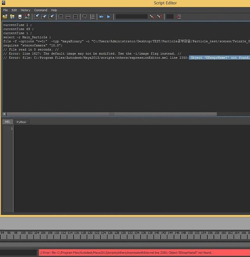
Task: Click the Search Down icon
Action: point(152,17)
